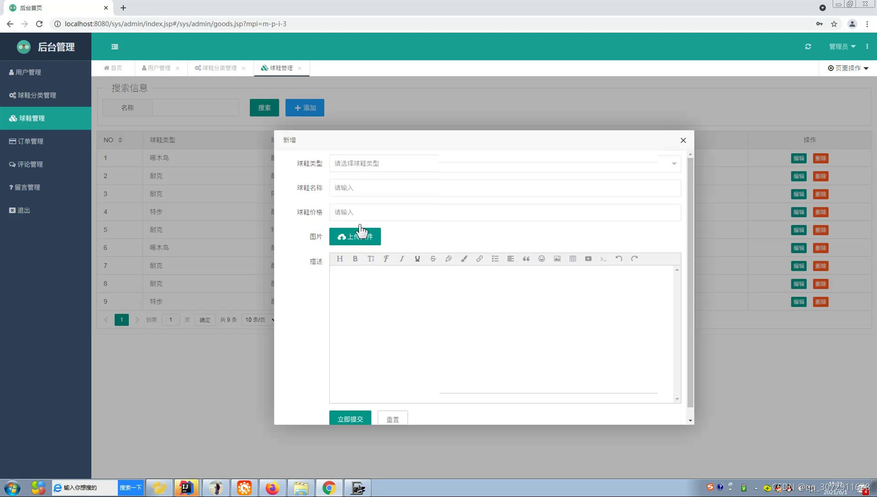Toggle italic formatting in description editor

(x=402, y=259)
